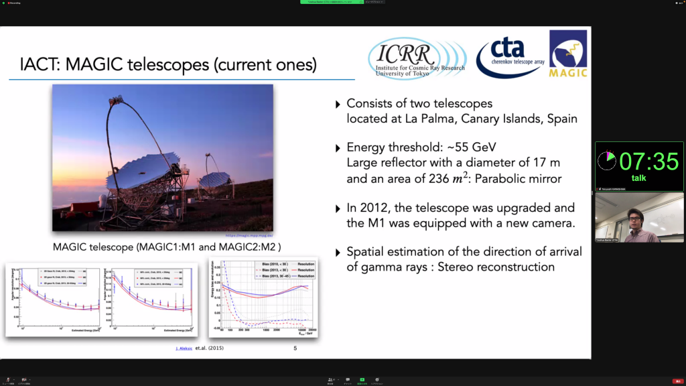Open the magic.mpp.mpg.de photo credit link
Image resolution: width=686 pixels, height=386 pixels.
coord(249,235)
